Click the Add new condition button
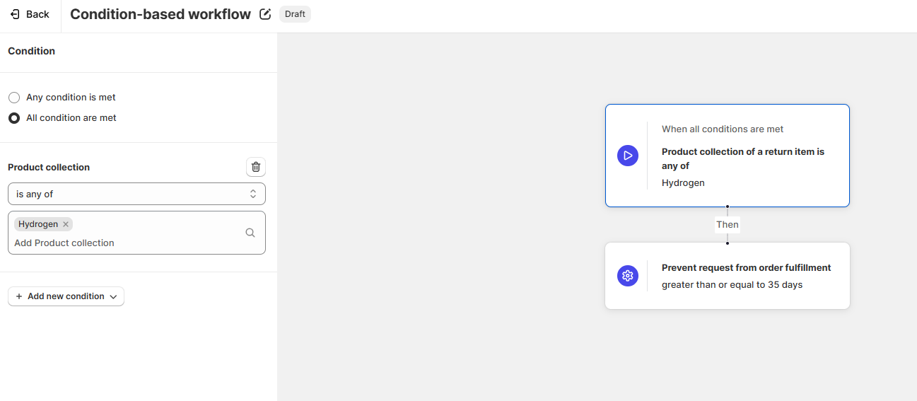 [66, 296]
